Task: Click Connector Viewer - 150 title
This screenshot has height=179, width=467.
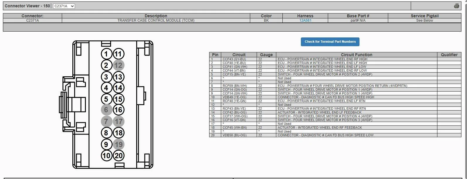Action: click(27, 6)
